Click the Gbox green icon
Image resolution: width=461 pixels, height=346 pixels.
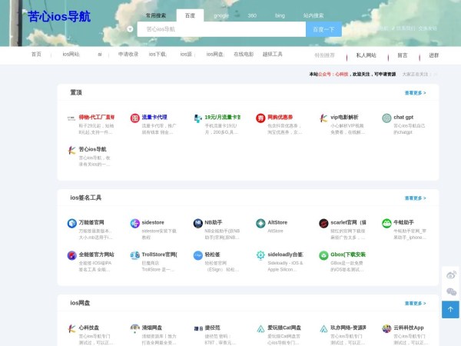coord(323,255)
